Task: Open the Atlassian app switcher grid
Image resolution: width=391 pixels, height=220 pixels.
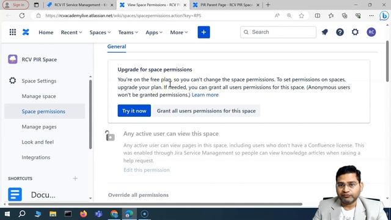Action: (12, 32)
